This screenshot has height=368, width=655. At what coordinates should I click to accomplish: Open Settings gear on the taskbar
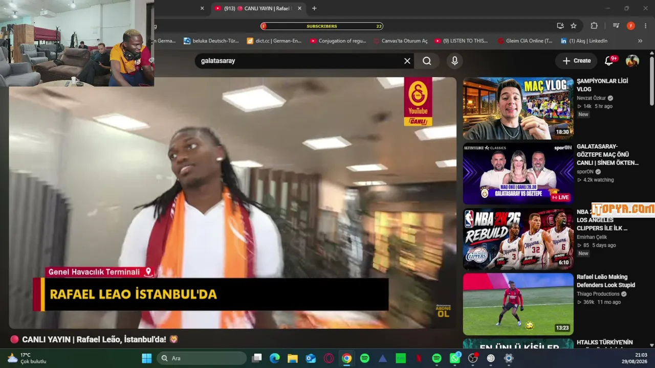(x=509, y=358)
